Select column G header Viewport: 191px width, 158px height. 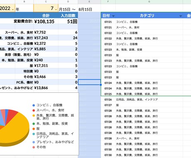[x=149, y=2]
